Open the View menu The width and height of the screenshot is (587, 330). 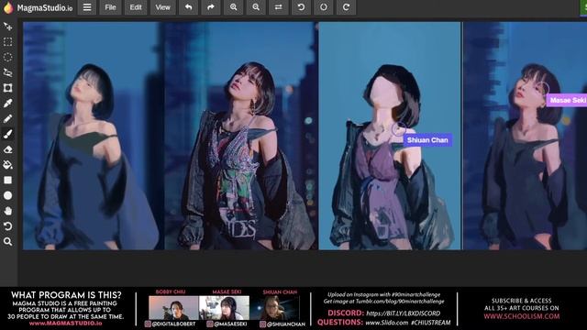point(162,7)
